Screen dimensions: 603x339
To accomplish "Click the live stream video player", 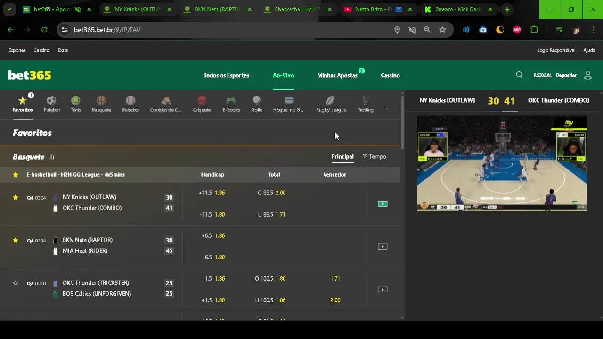I will (502, 163).
